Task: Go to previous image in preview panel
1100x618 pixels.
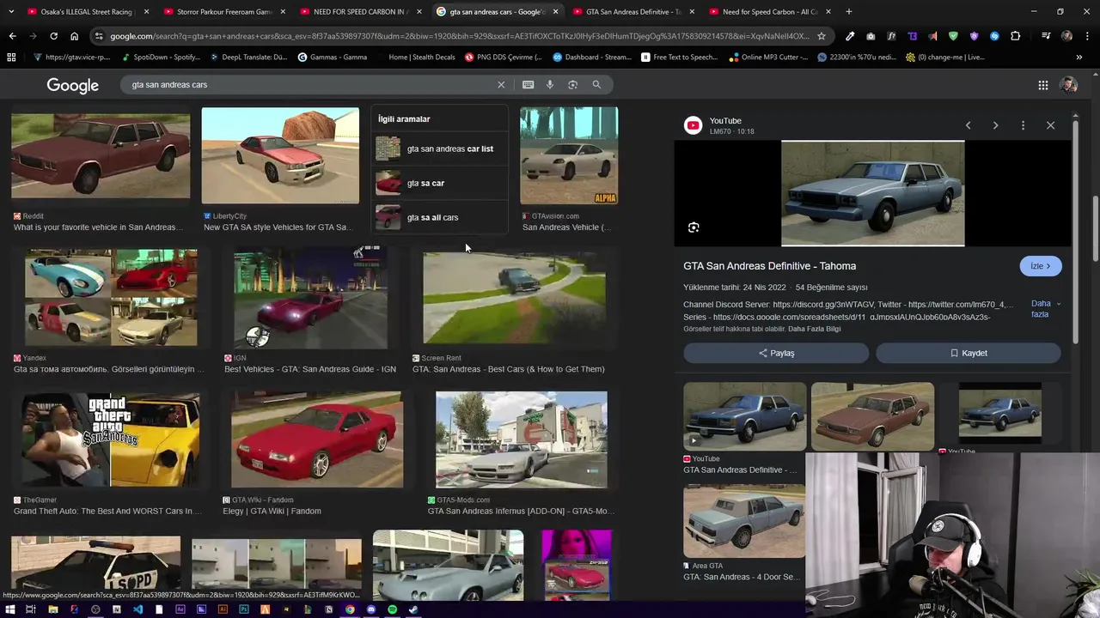Action: tap(968, 125)
